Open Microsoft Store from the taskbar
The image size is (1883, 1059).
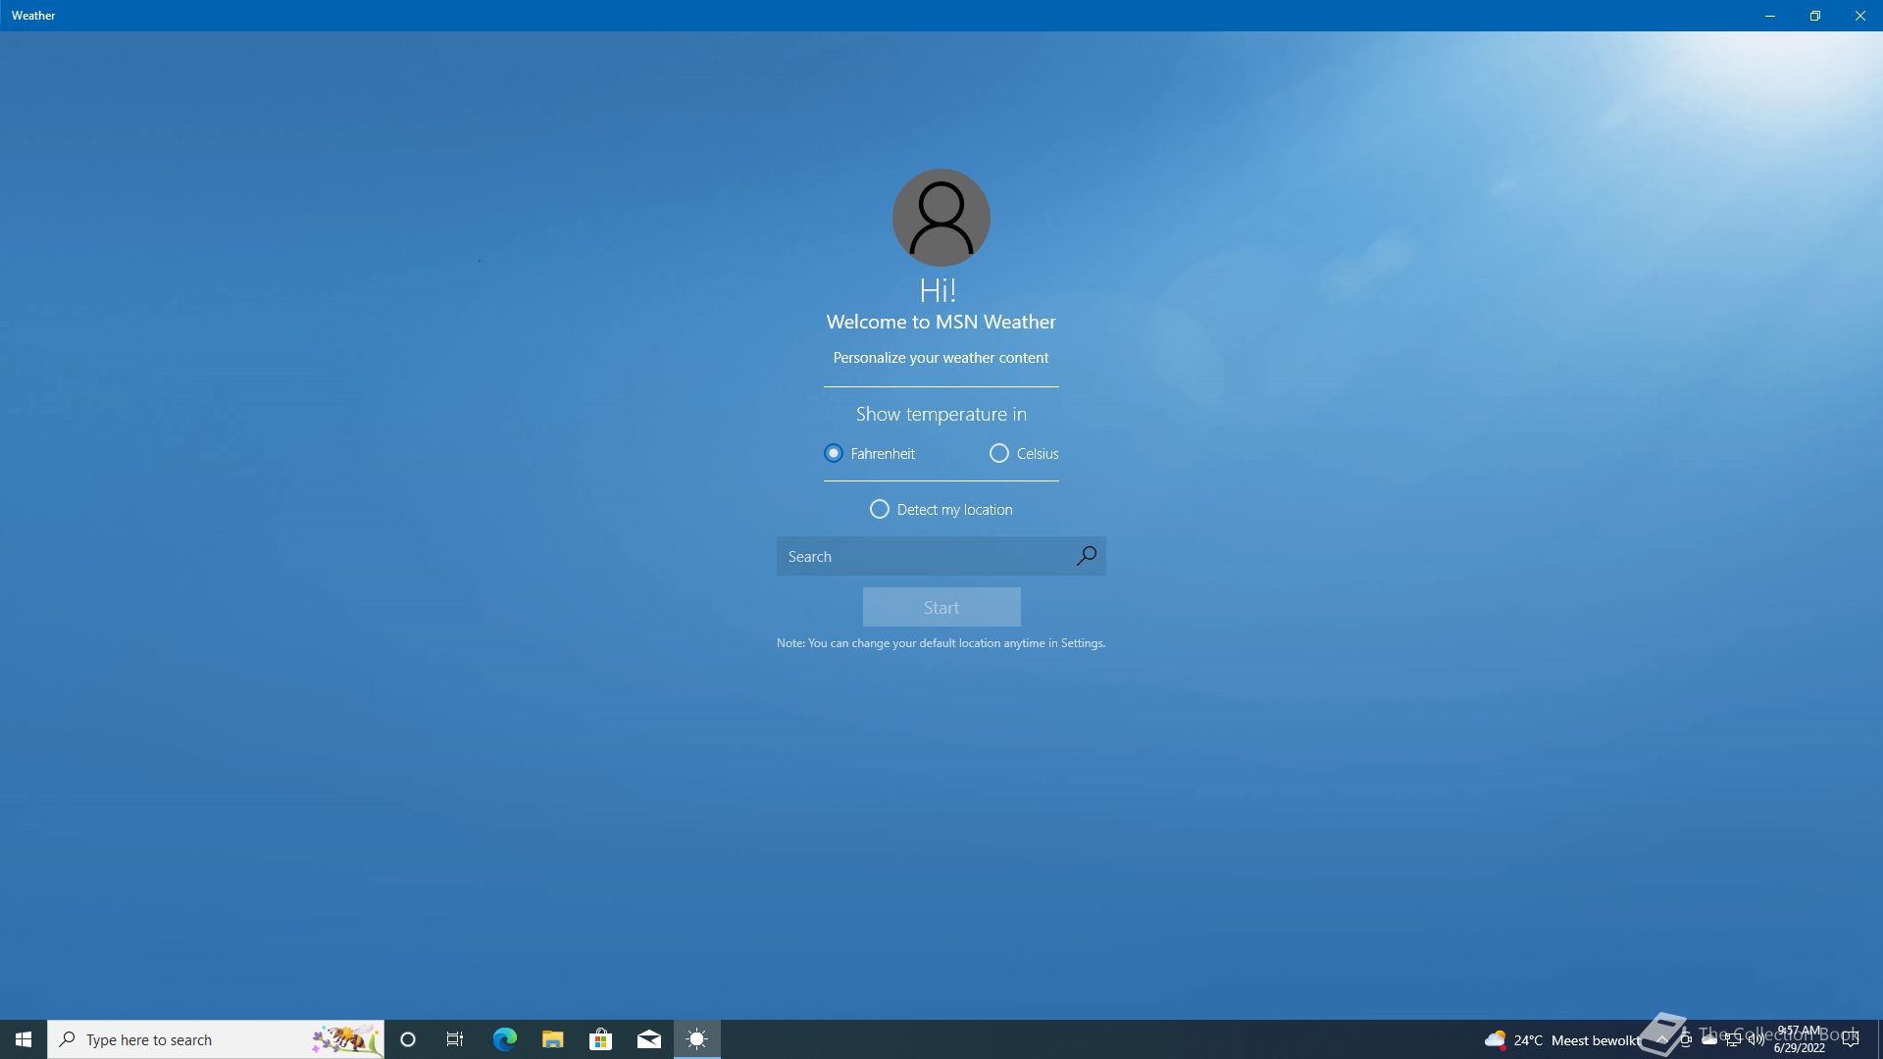(x=600, y=1039)
